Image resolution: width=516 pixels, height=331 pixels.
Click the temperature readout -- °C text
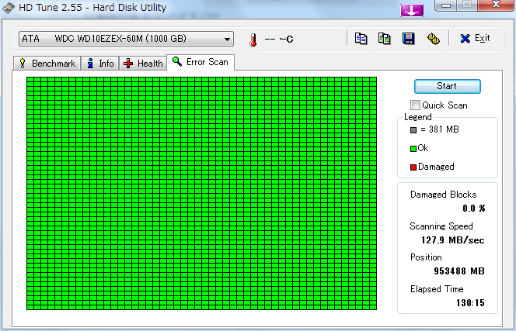(279, 40)
